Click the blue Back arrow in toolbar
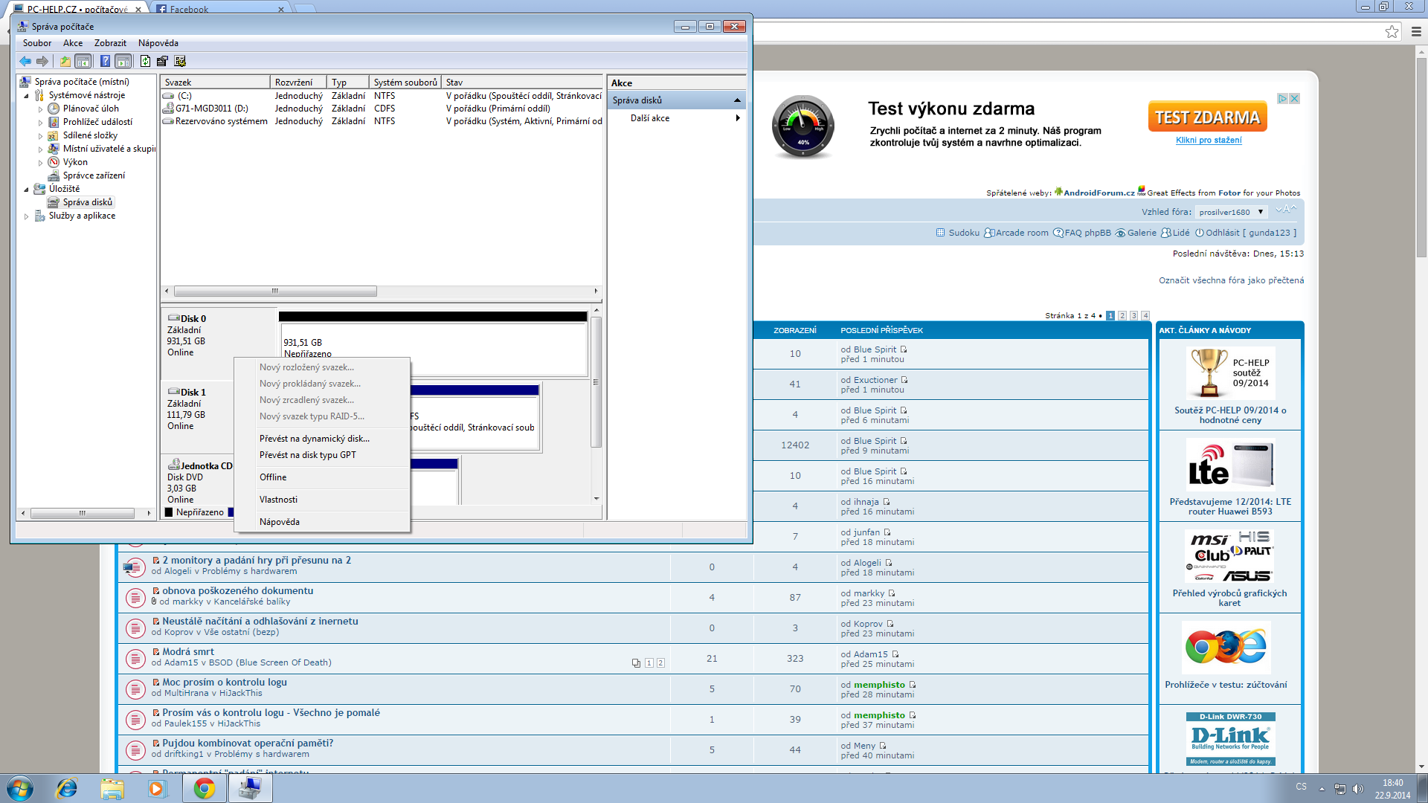The height and width of the screenshot is (803, 1428). (x=25, y=61)
